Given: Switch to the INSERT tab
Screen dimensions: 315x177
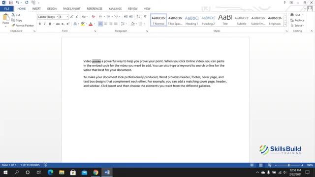Looking at the screenshot, I should click(36, 9).
